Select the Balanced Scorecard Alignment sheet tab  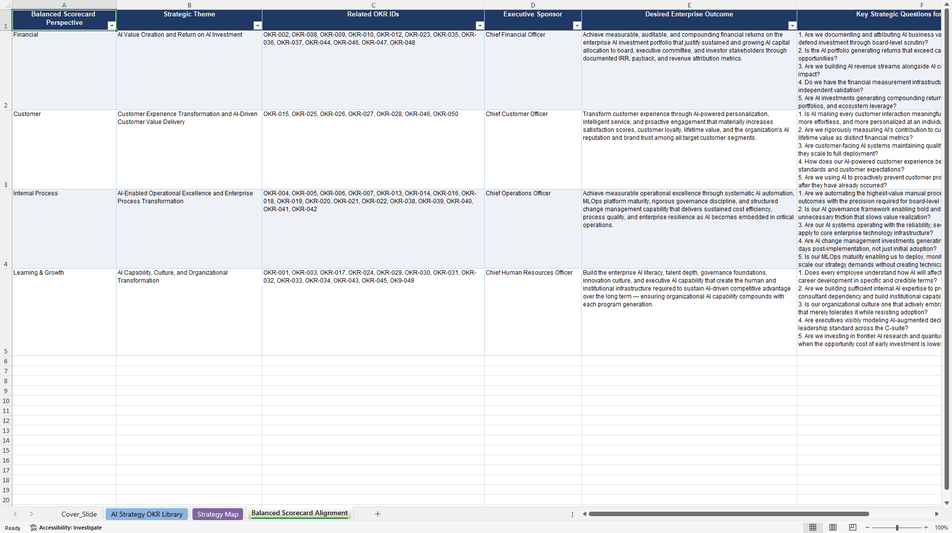(300, 513)
